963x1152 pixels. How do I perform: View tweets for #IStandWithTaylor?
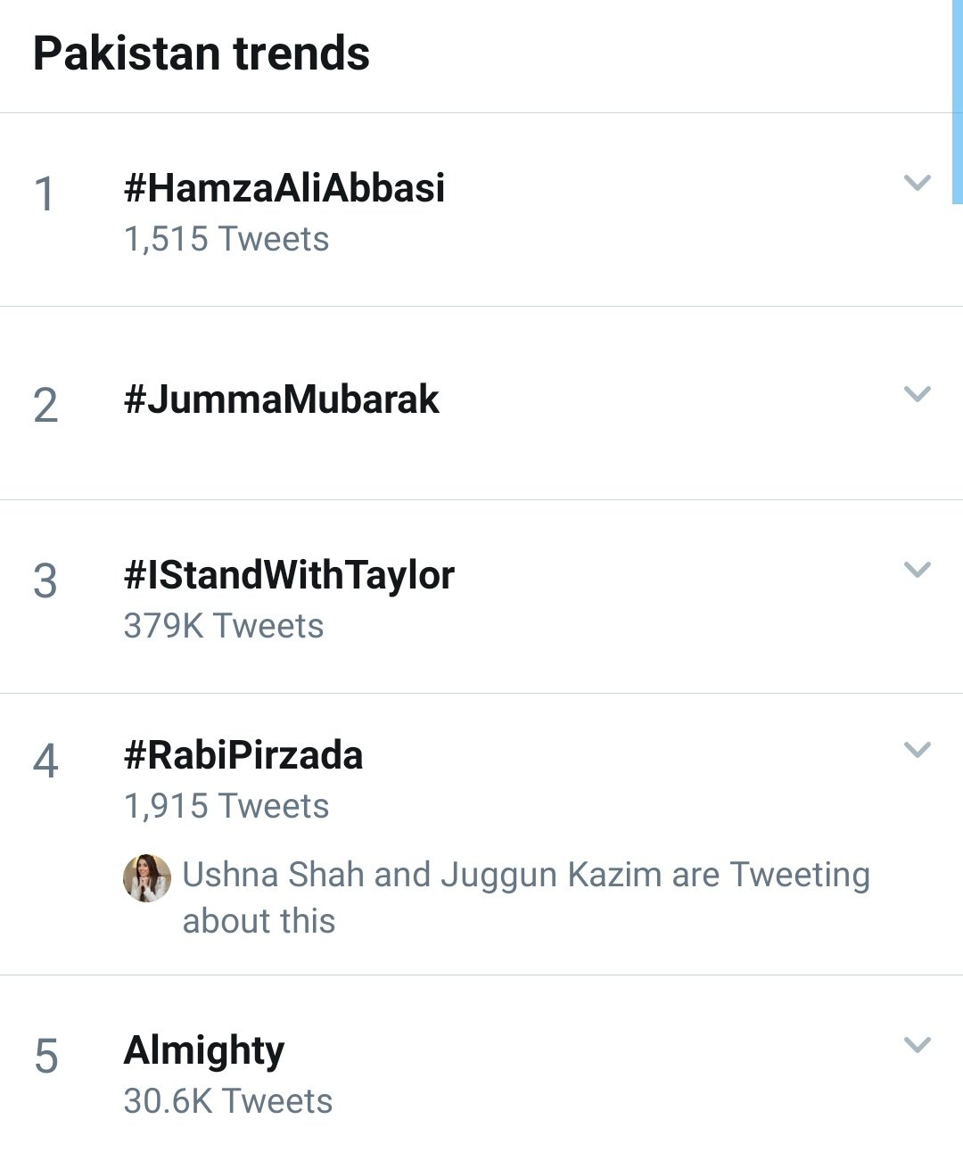pyautogui.click(x=289, y=575)
